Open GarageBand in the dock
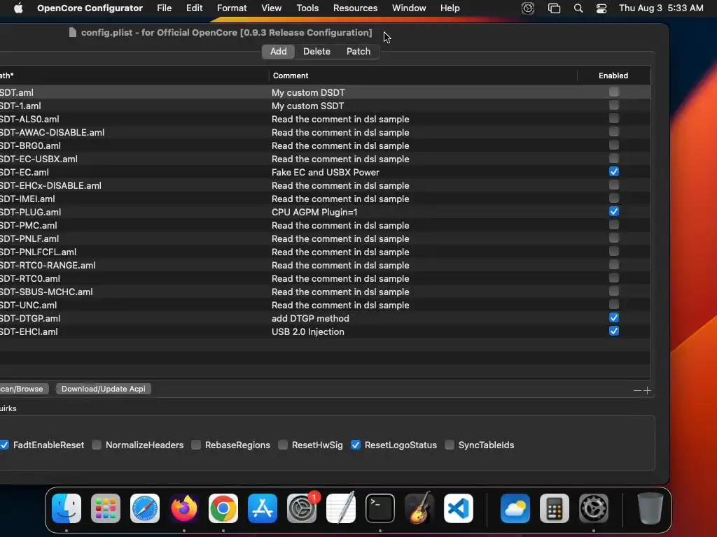 point(419,508)
